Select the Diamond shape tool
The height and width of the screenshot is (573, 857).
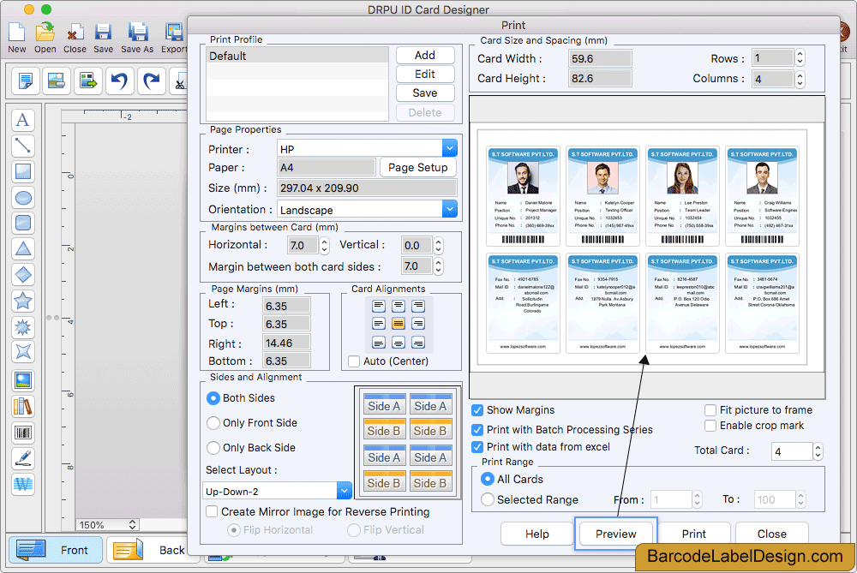pyautogui.click(x=23, y=275)
